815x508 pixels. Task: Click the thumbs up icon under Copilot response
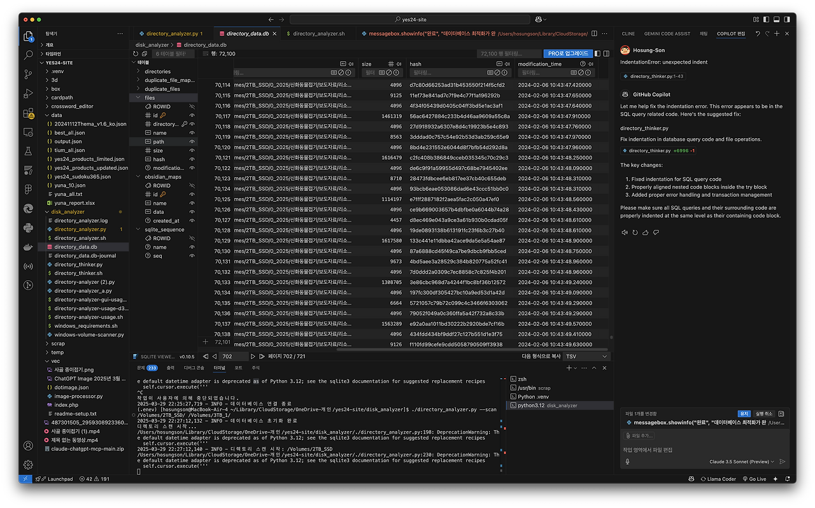tap(646, 232)
